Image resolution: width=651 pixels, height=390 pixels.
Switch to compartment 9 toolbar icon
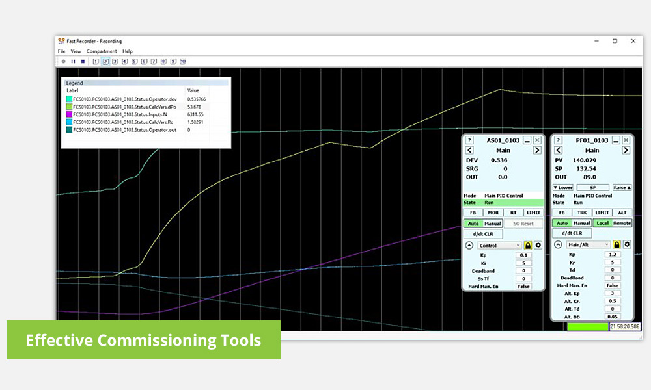173,61
